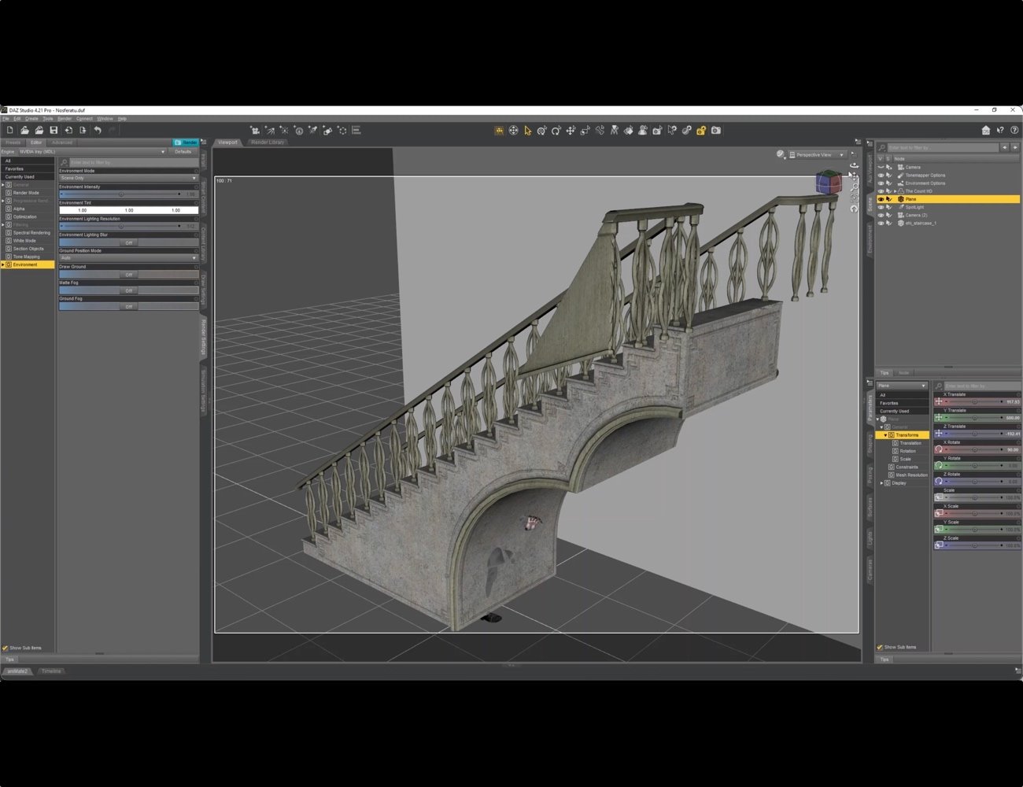1023x787 pixels.
Task: Click the viewport view cube
Action: pyautogui.click(x=828, y=183)
